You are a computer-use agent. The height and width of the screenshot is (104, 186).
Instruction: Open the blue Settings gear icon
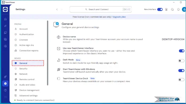coord(5,84)
